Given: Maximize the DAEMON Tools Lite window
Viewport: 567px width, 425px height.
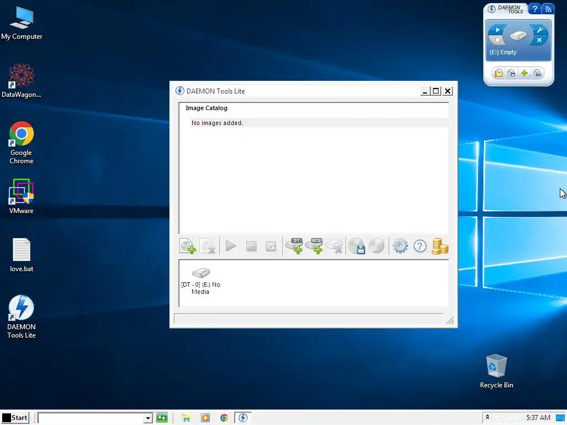Looking at the screenshot, I should pos(436,91).
